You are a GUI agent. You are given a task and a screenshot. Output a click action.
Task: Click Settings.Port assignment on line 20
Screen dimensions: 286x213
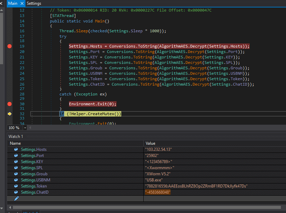(157, 52)
